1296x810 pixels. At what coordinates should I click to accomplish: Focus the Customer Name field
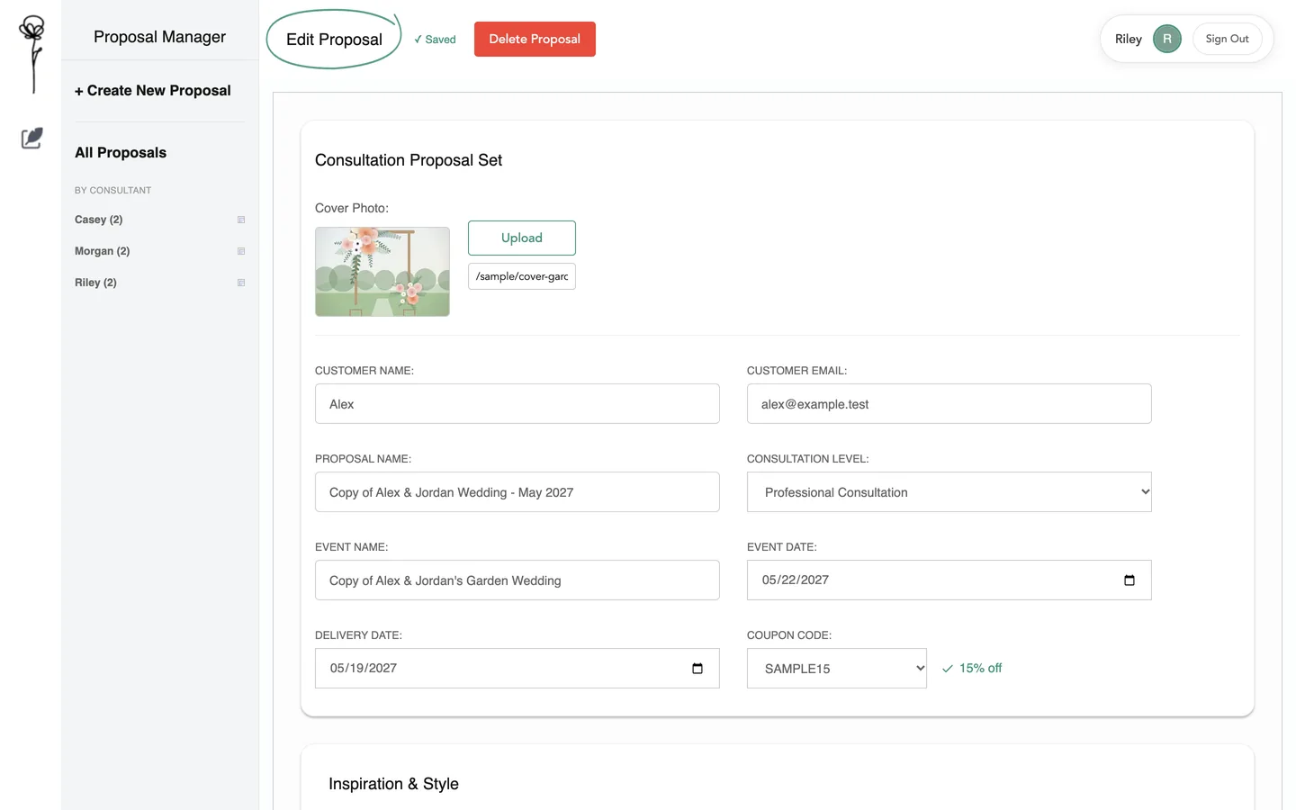[517, 404]
